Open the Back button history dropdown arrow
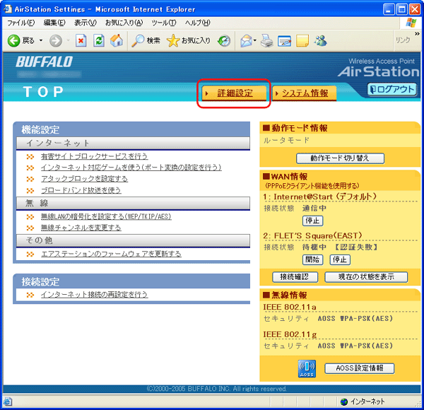Screen dimensions: 424x410 pyautogui.click(x=41, y=41)
